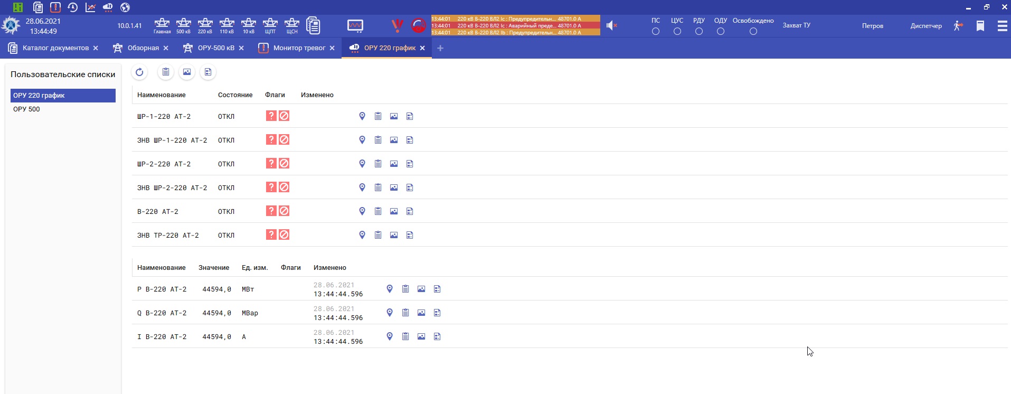The width and height of the screenshot is (1011, 394).
Task: Open the oscilloscope monitor icon in header
Action: pos(355,25)
